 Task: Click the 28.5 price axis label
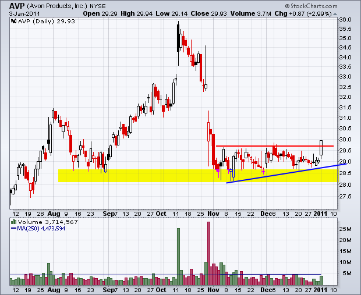coord(345,173)
